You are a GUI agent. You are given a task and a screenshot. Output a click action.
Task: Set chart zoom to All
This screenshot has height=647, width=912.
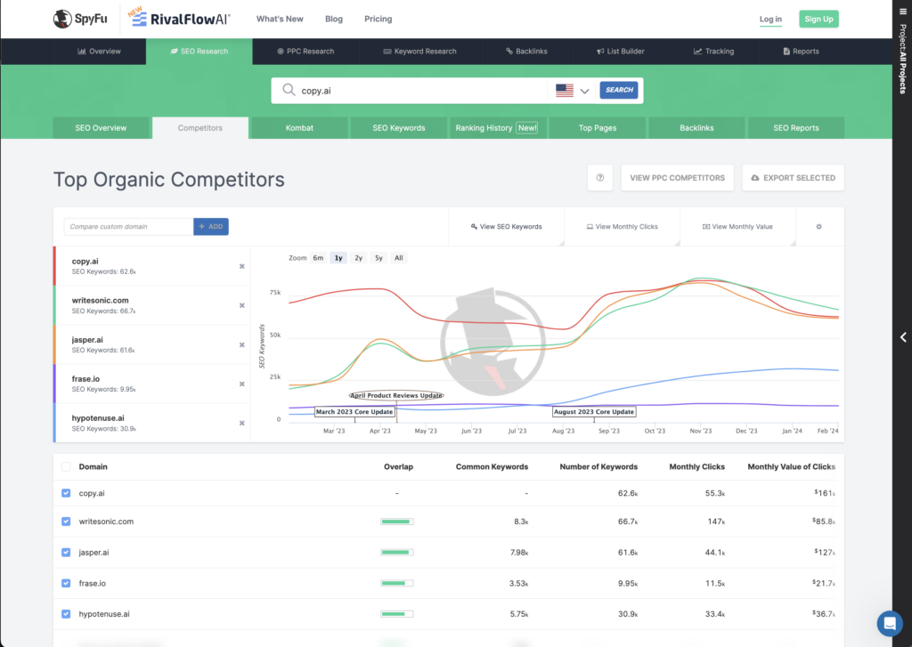(x=398, y=258)
